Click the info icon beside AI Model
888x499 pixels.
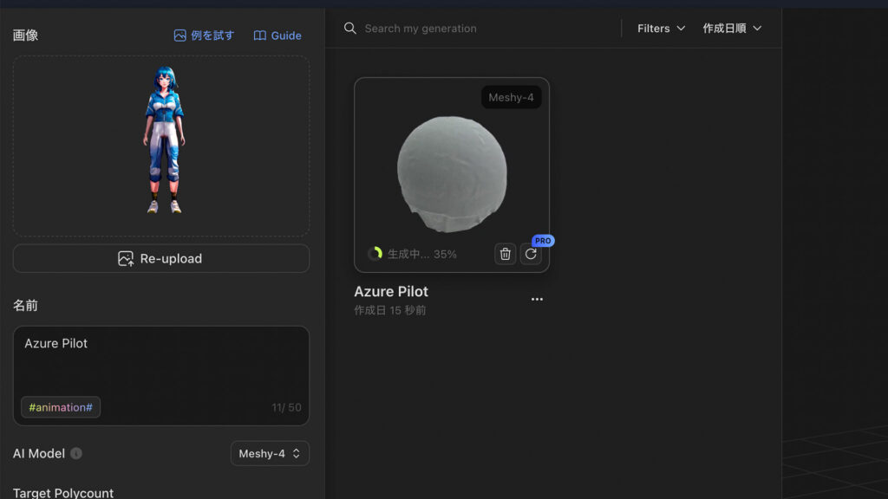pos(76,453)
